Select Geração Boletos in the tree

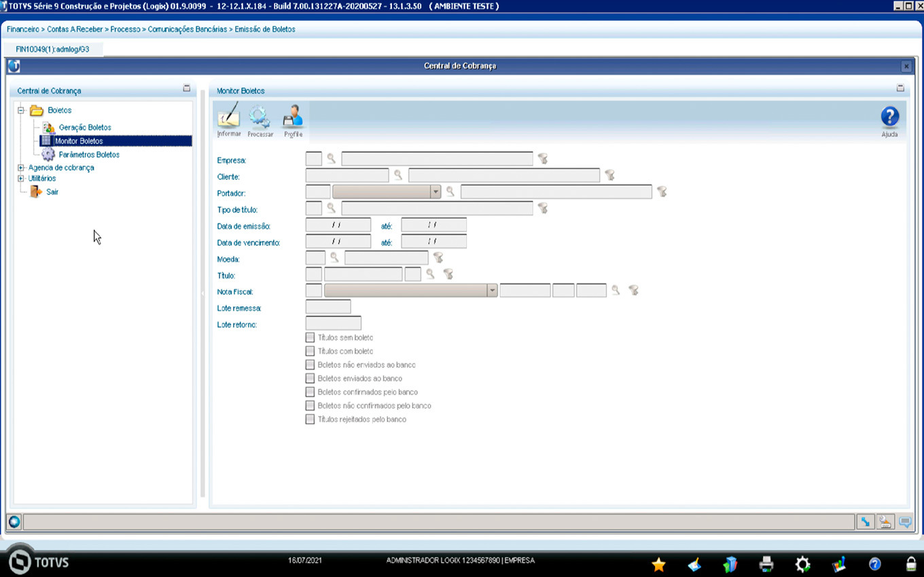pos(84,128)
